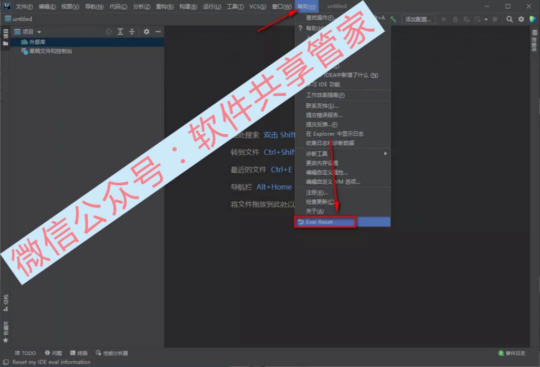Click the Run with Coverage icon
The height and width of the screenshot is (367, 540).
pos(467,19)
